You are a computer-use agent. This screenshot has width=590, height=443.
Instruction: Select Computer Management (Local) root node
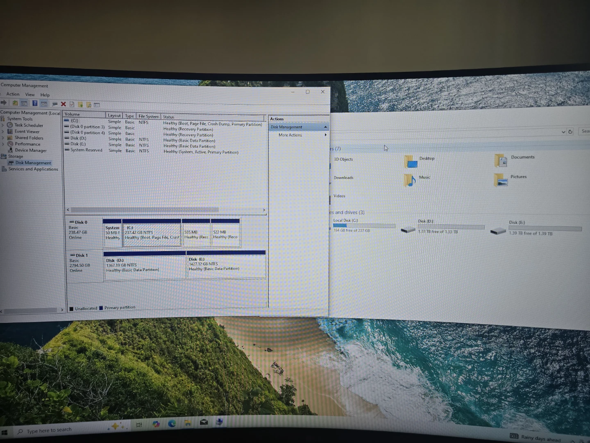coord(30,112)
